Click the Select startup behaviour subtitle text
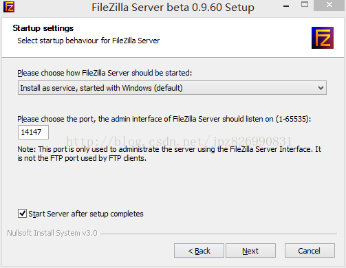 coord(89,41)
